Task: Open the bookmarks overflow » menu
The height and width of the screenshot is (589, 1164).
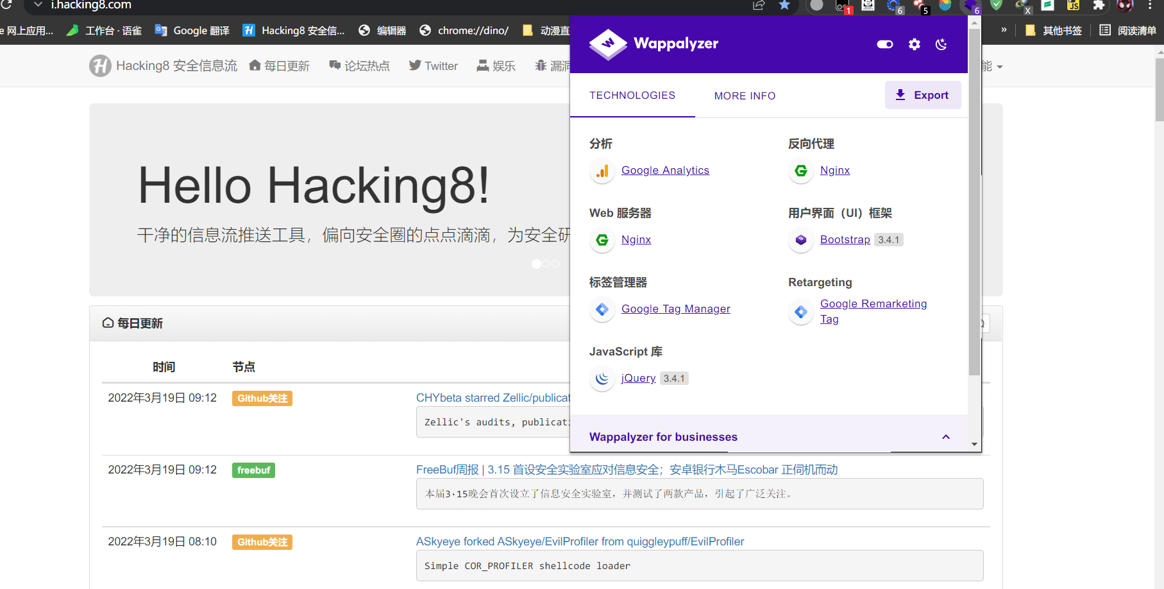Action: [1004, 30]
